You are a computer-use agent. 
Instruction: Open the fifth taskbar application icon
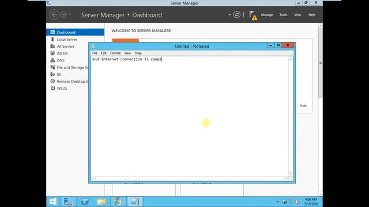(118, 202)
